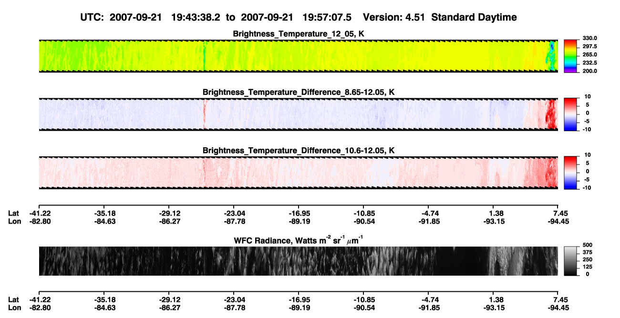Click the 12.05 brightness temperature image strip
Screen dimensions: 620x318
tap(298, 56)
